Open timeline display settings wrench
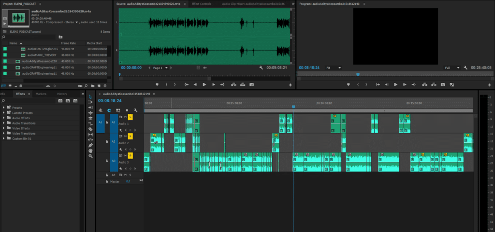 (135, 110)
